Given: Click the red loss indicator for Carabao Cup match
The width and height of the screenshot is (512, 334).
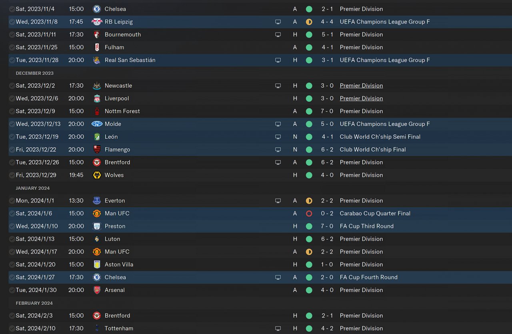Looking at the screenshot, I should pyautogui.click(x=309, y=214).
